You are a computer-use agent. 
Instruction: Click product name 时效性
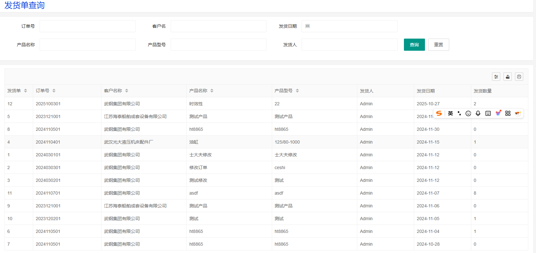pos(196,104)
